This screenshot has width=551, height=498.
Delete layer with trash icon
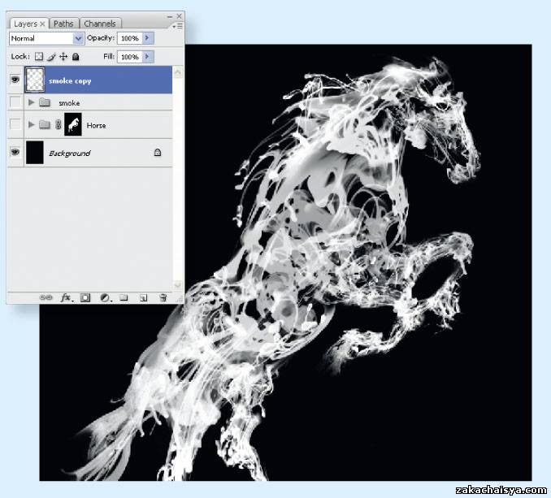pyautogui.click(x=163, y=298)
